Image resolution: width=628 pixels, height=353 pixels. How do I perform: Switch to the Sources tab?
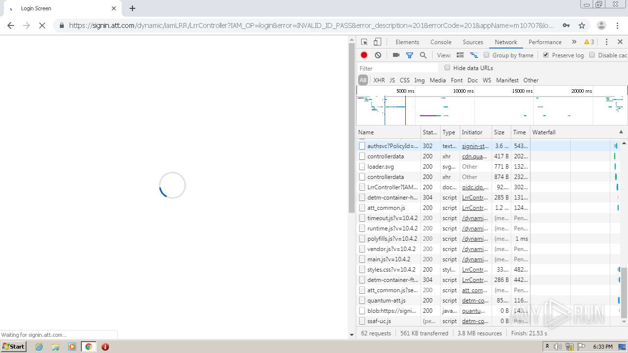tap(473, 42)
